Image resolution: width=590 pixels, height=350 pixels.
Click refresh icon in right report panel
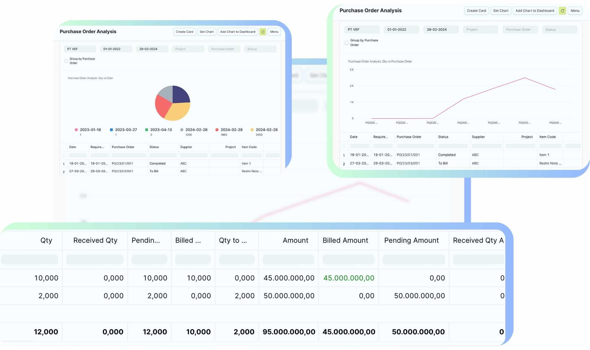coord(562,11)
